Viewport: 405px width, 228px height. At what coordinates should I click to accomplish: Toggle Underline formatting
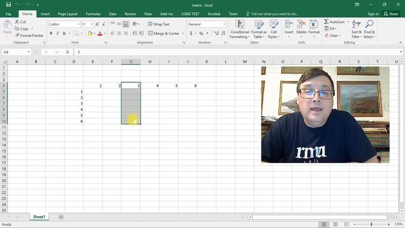pyautogui.click(x=64, y=34)
